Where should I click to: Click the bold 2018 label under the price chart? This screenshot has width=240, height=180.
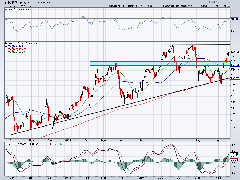click(68, 140)
